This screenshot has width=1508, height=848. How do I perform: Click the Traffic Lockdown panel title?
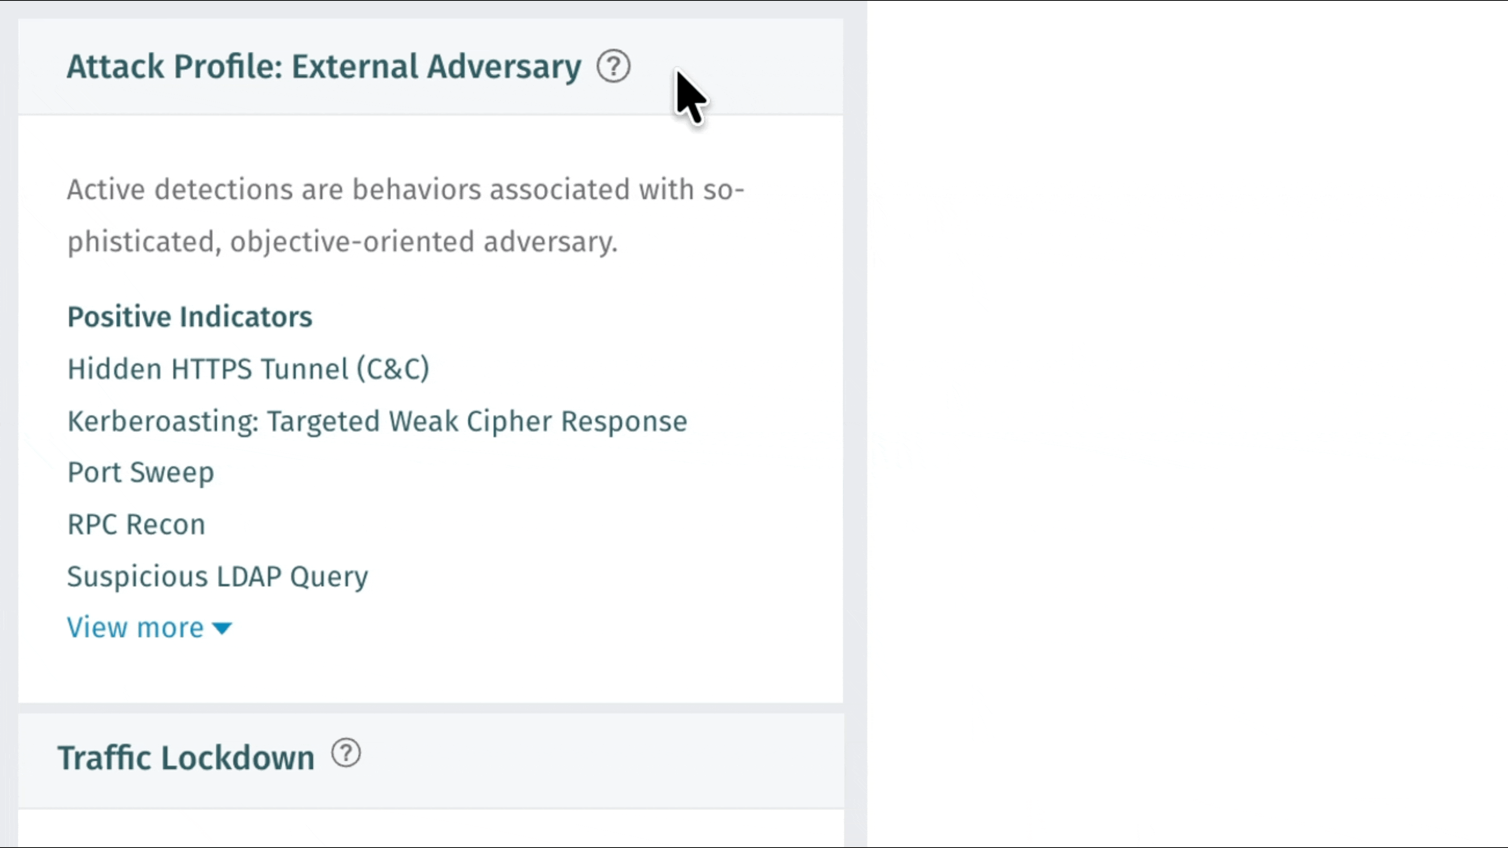click(x=186, y=758)
